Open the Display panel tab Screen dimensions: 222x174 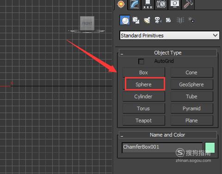(174, 4)
